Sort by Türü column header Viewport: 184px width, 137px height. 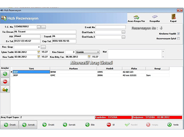pos(31,68)
